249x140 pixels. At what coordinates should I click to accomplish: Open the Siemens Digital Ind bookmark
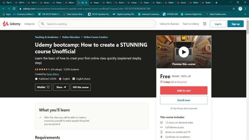(x=192, y=14)
